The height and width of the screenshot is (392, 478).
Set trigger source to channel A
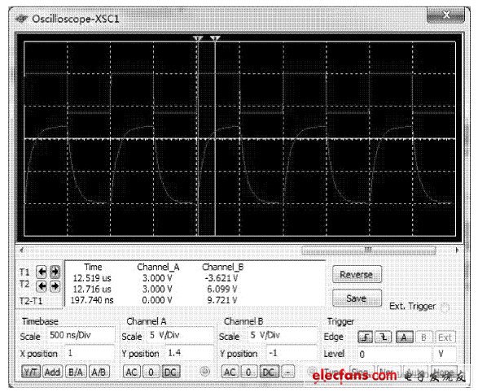[404, 337]
